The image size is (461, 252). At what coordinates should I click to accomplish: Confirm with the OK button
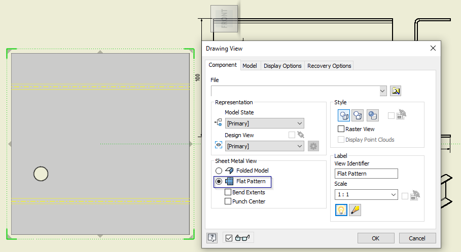pyautogui.click(x=376, y=238)
